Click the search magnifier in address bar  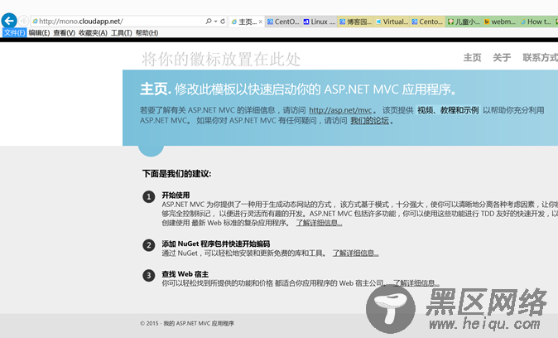[209, 22]
